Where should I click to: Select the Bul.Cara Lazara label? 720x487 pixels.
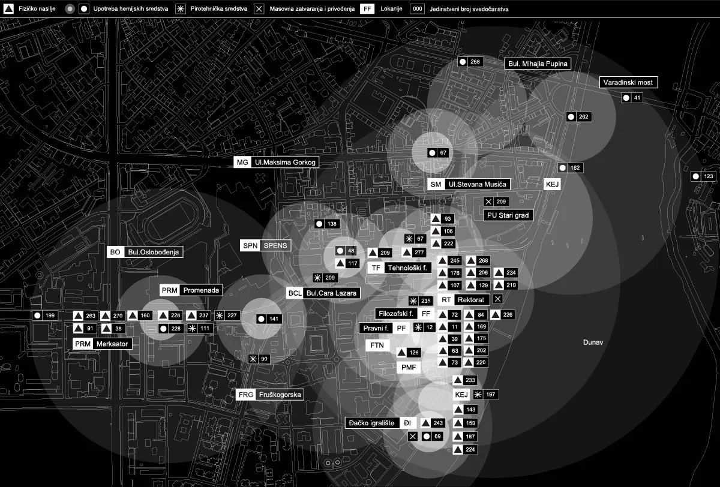point(331,293)
